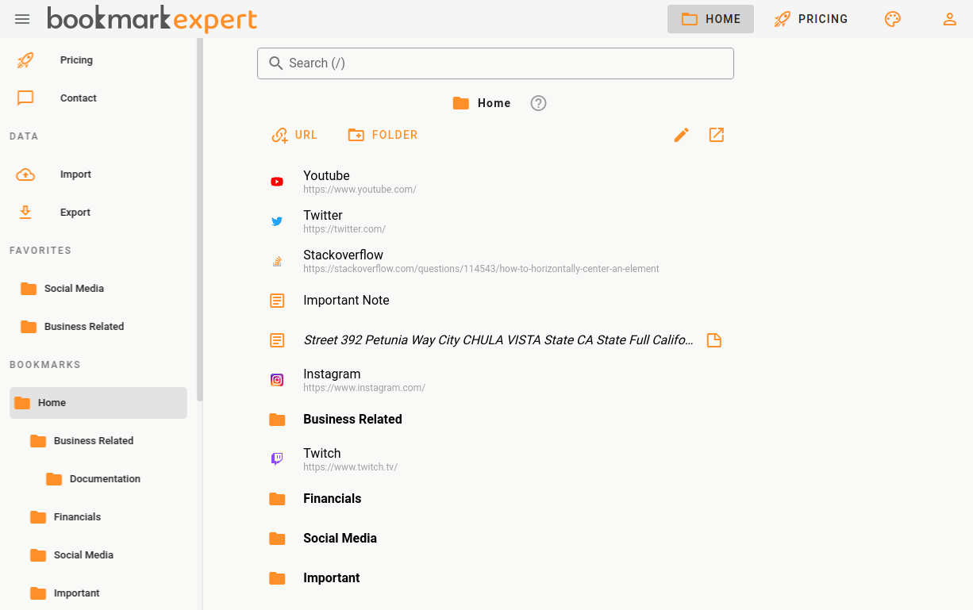Viewport: 973px width, 610px height.
Task: Expand Business Related in bookmarks tree
Action: 93,441
